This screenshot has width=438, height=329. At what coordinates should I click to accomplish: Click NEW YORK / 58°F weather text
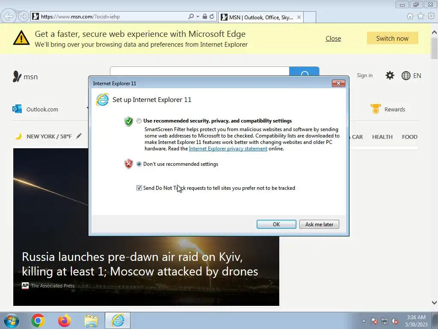[49, 137]
